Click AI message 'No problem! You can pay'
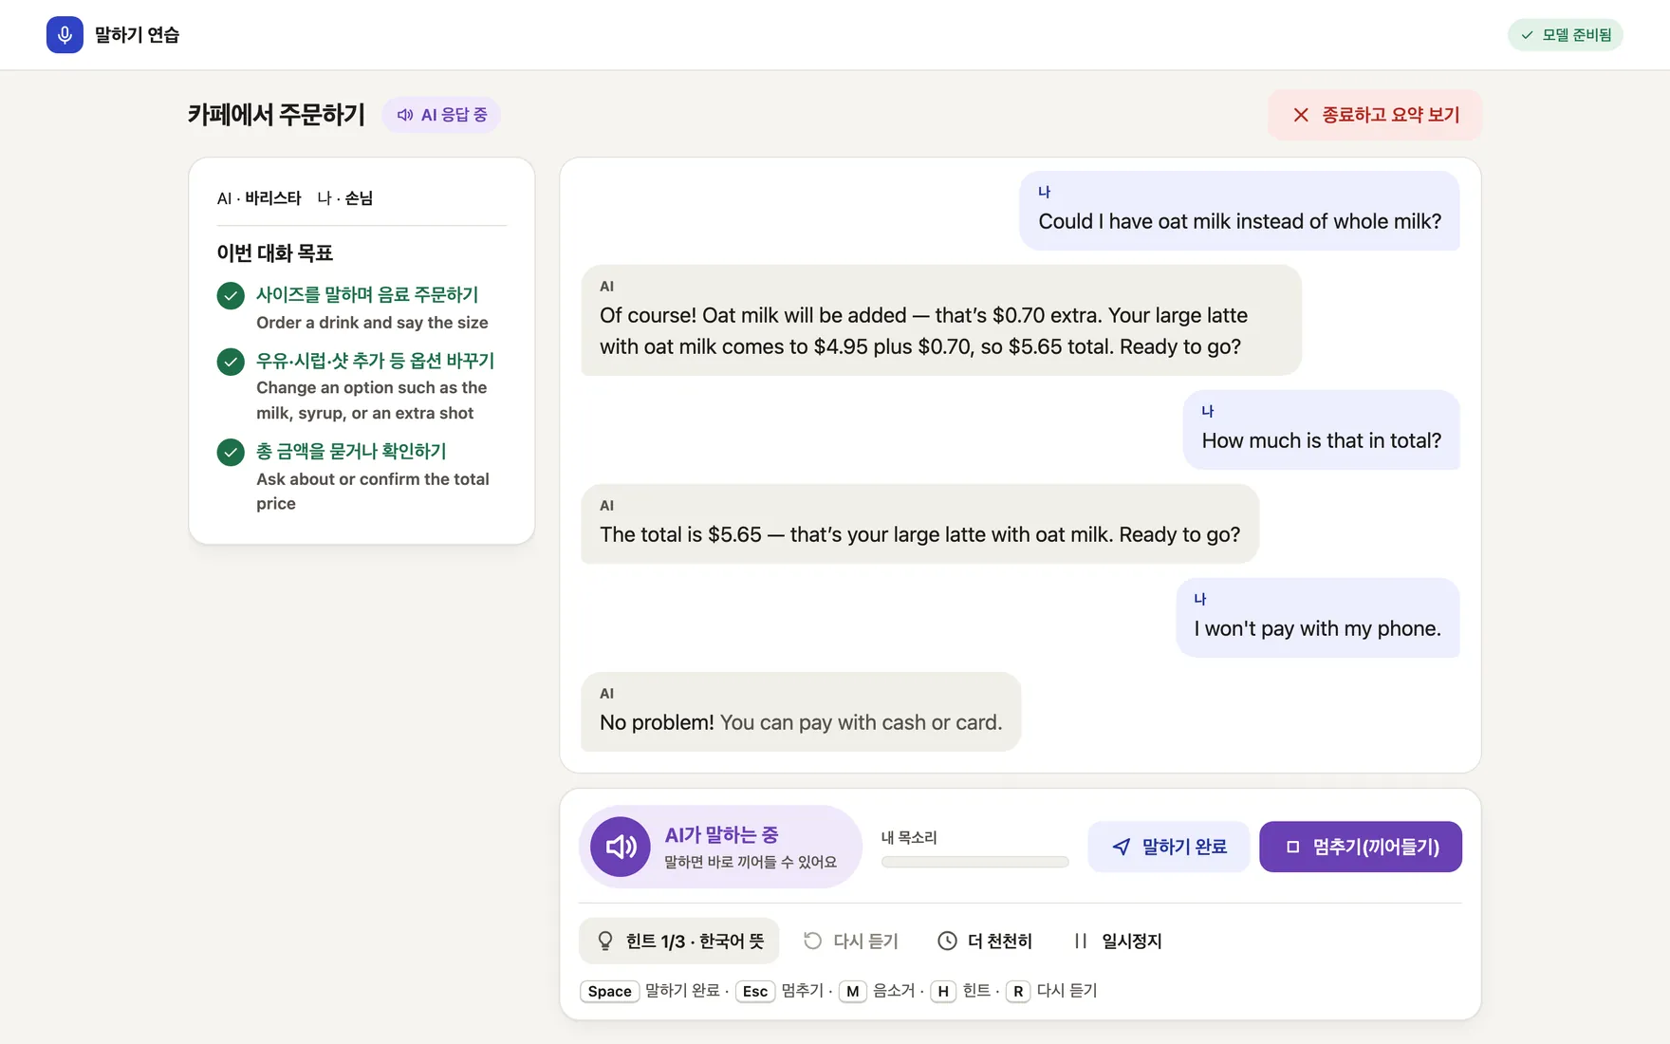This screenshot has height=1044, width=1670. (x=801, y=712)
